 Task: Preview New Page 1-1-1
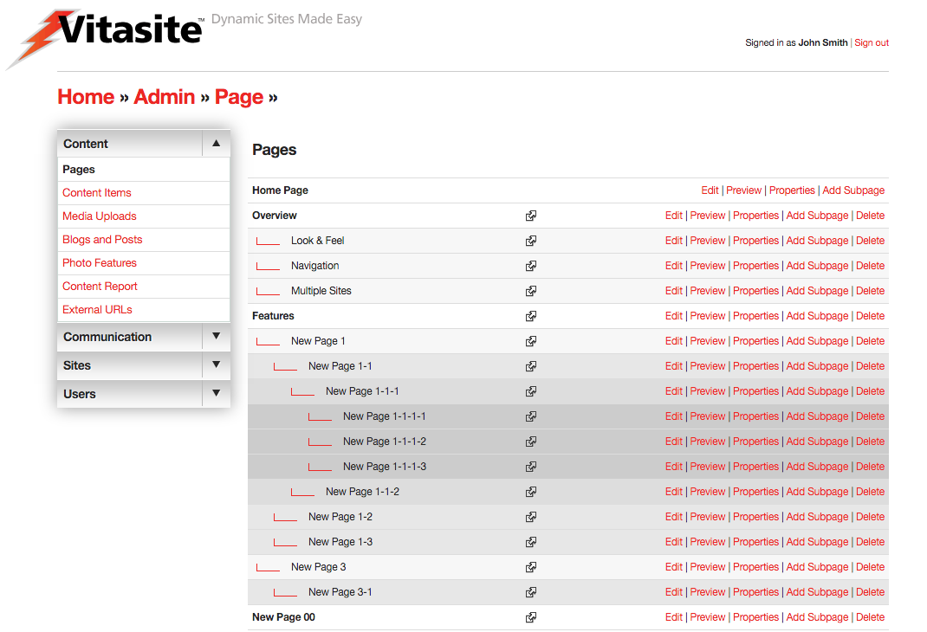[708, 391]
